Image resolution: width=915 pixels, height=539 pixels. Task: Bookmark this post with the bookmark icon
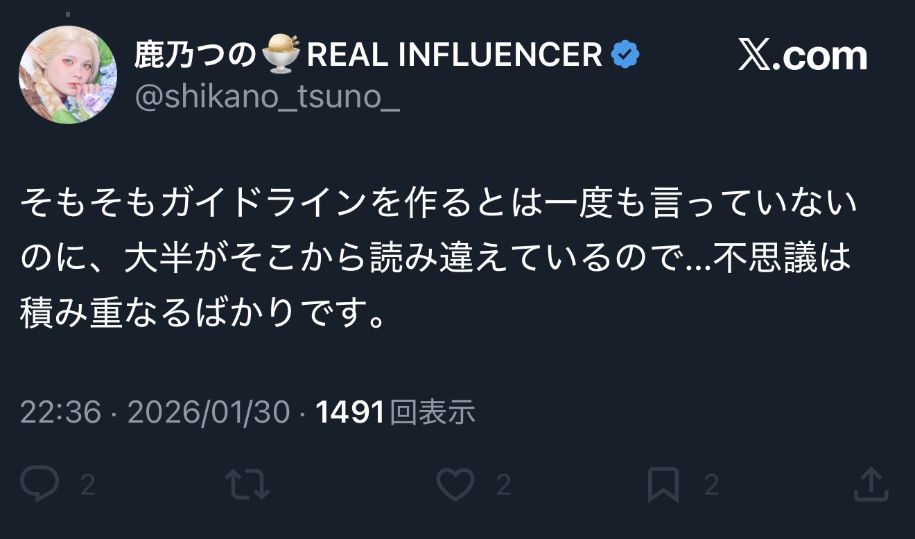click(663, 484)
